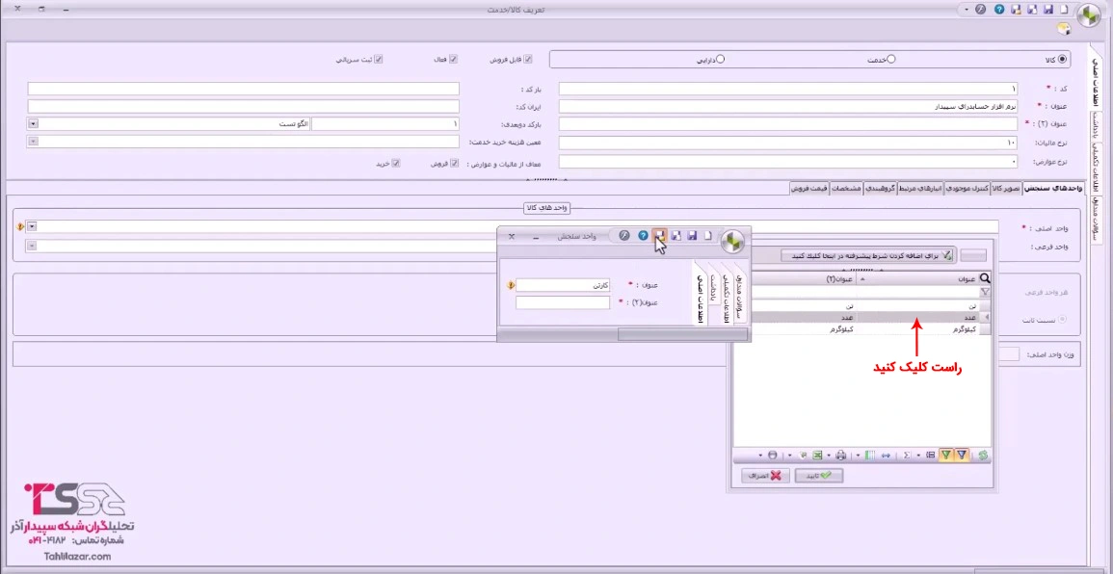This screenshot has height=574, width=1113.
Task: Click the انصراف cancel button
Action: click(x=765, y=476)
